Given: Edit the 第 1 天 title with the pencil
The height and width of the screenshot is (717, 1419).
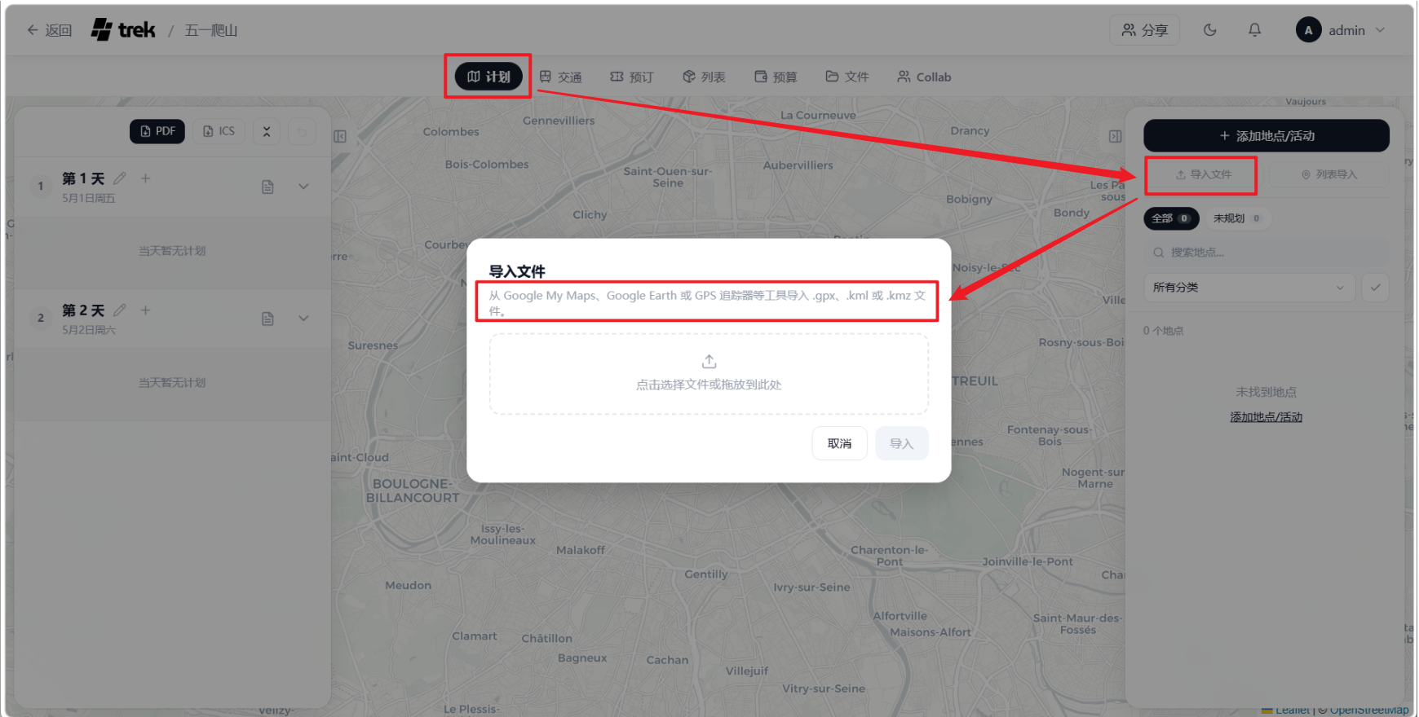Looking at the screenshot, I should pyautogui.click(x=120, y=178).
